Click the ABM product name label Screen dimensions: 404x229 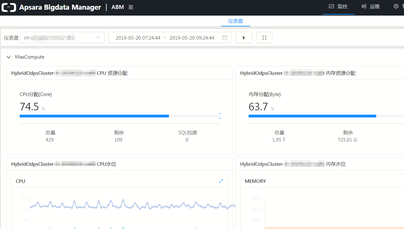(118, 7)
